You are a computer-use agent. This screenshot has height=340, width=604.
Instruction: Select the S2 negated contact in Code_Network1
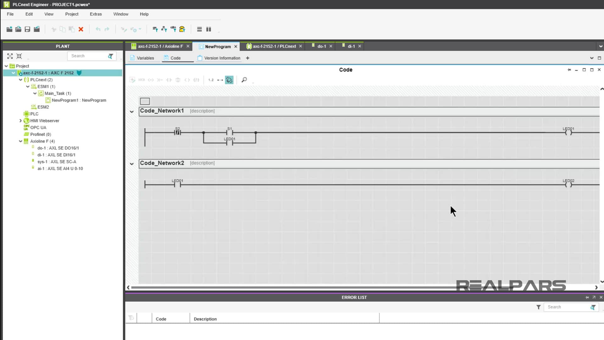[x=178, y=133]
